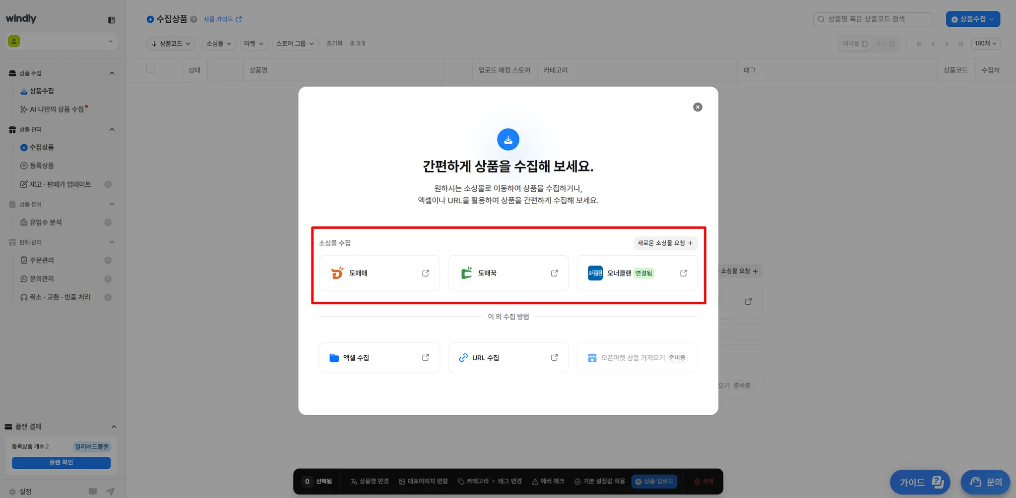Collapse the 상품 분석 sidebar section
This screenshot has height=498, width=1016.
click(x=112, y=204)
